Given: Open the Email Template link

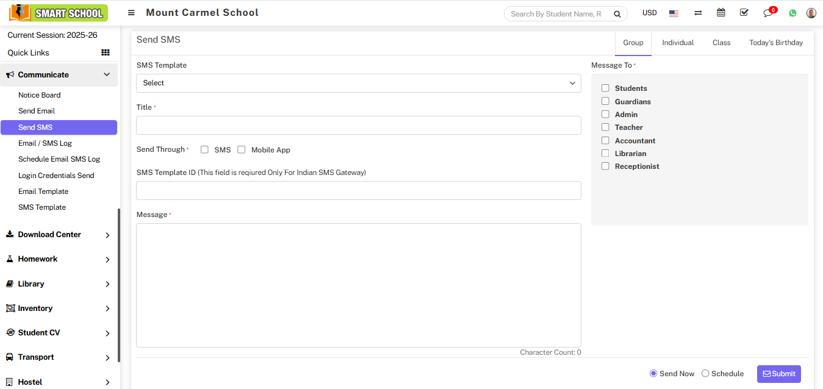Looking at the screenshot, I should click(43, 191).
